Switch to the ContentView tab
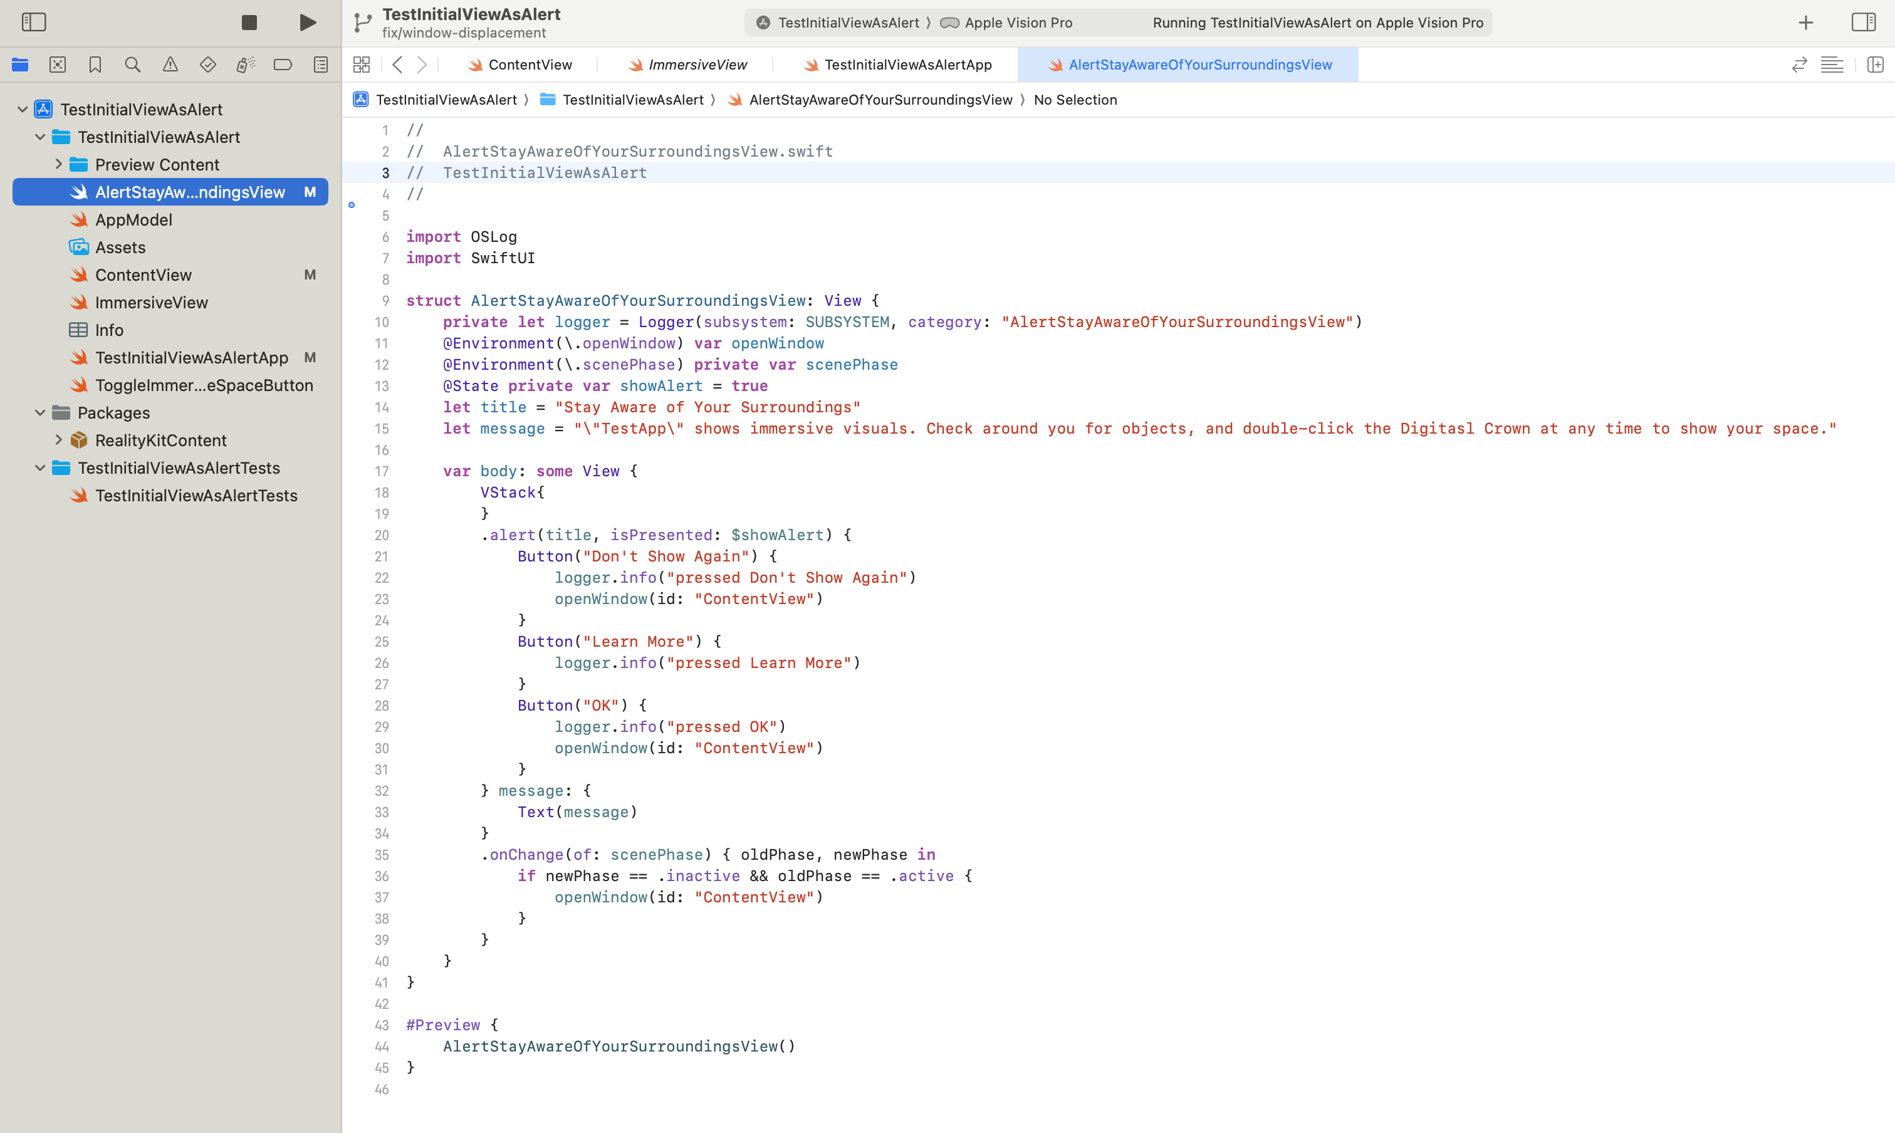Image resolution: width=1895 pixels, height=1133 pixels. point(529,65)
